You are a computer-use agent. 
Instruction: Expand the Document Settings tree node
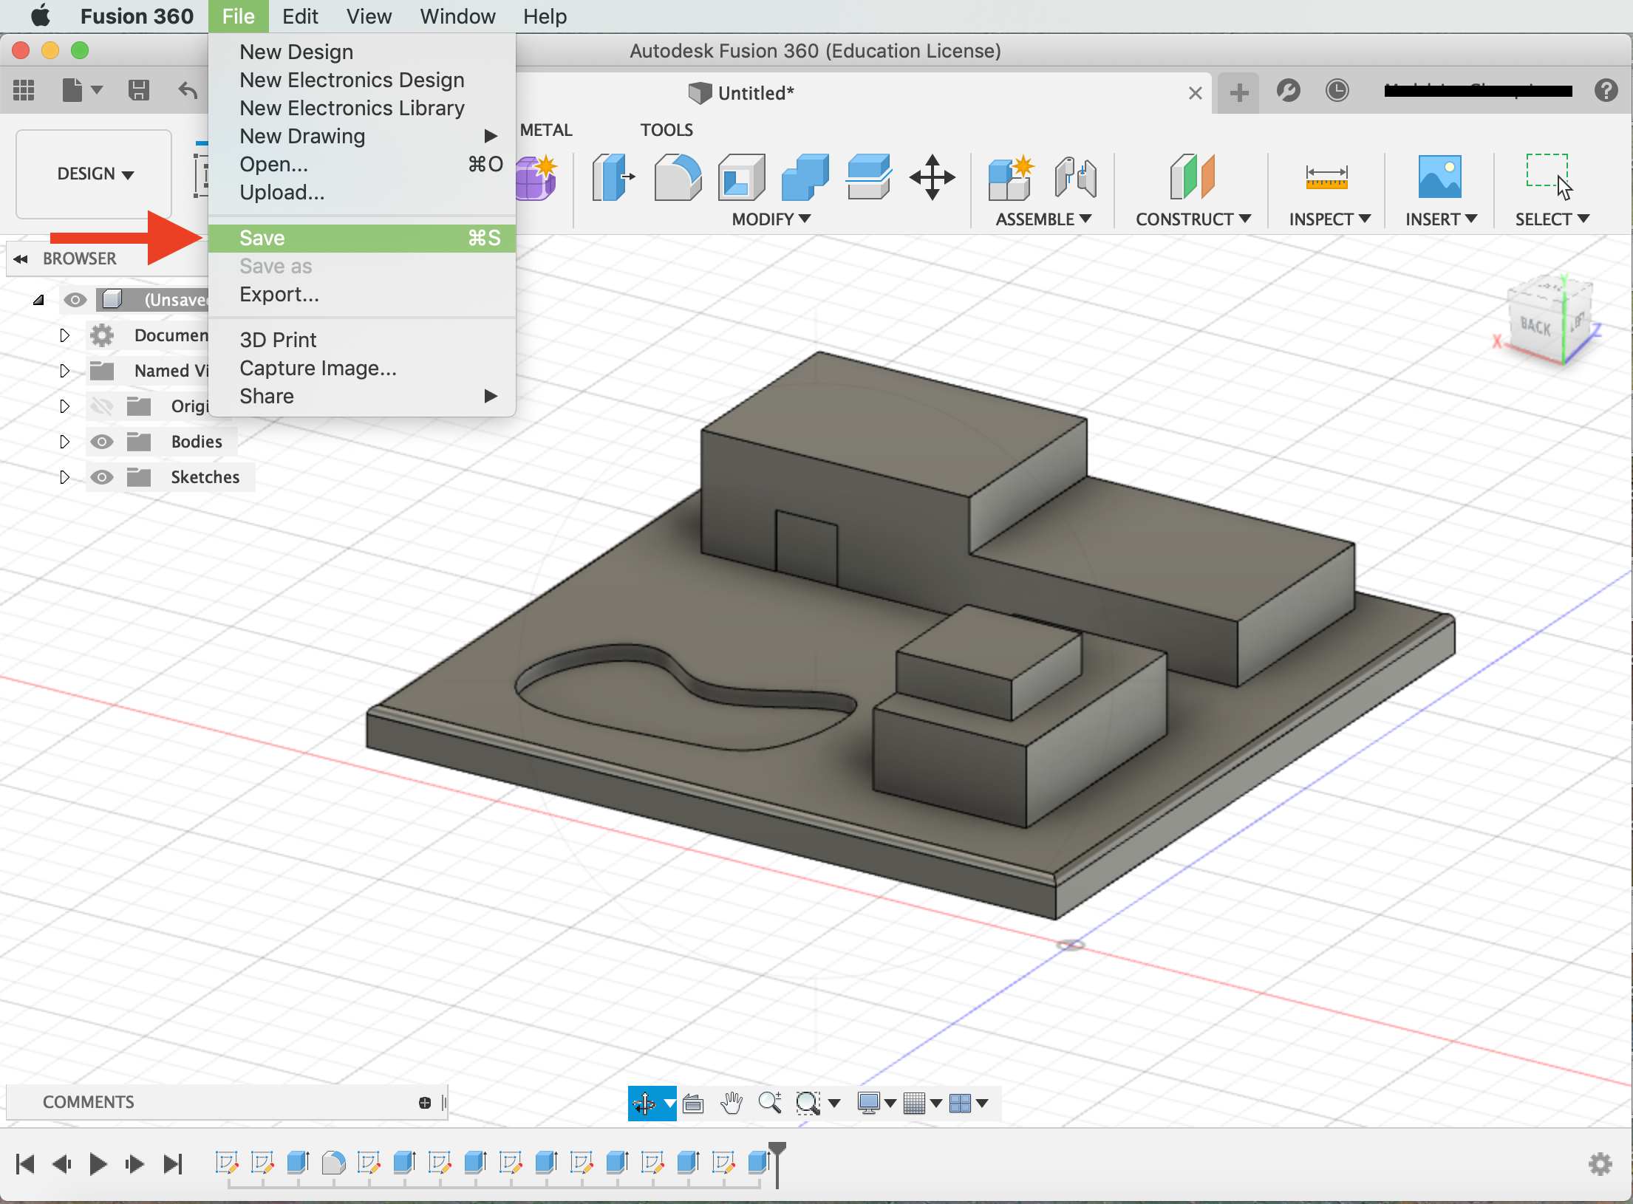pyautogui.click(x=64, y=335)
